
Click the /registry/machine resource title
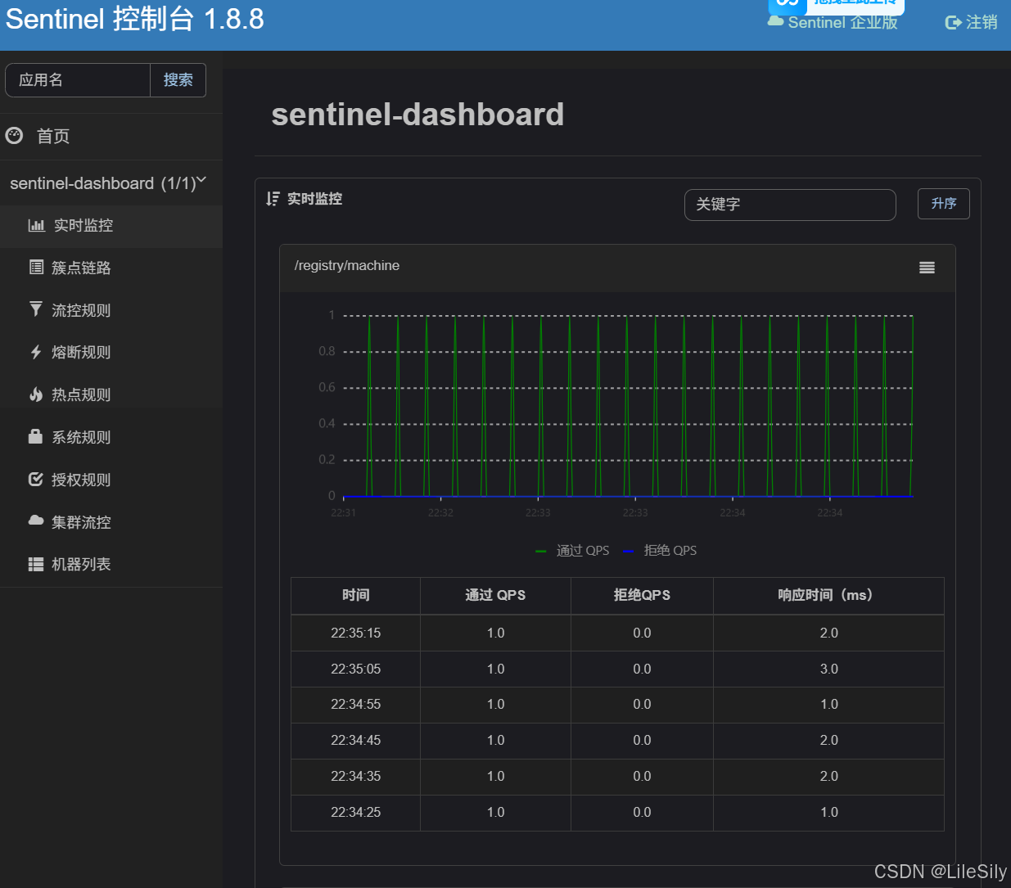coord(347,266)
